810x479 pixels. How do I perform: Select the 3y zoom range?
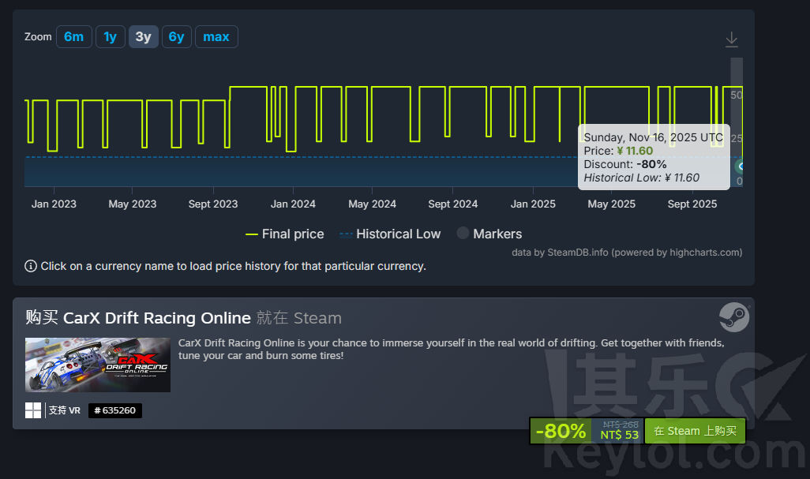pos(143,36)
